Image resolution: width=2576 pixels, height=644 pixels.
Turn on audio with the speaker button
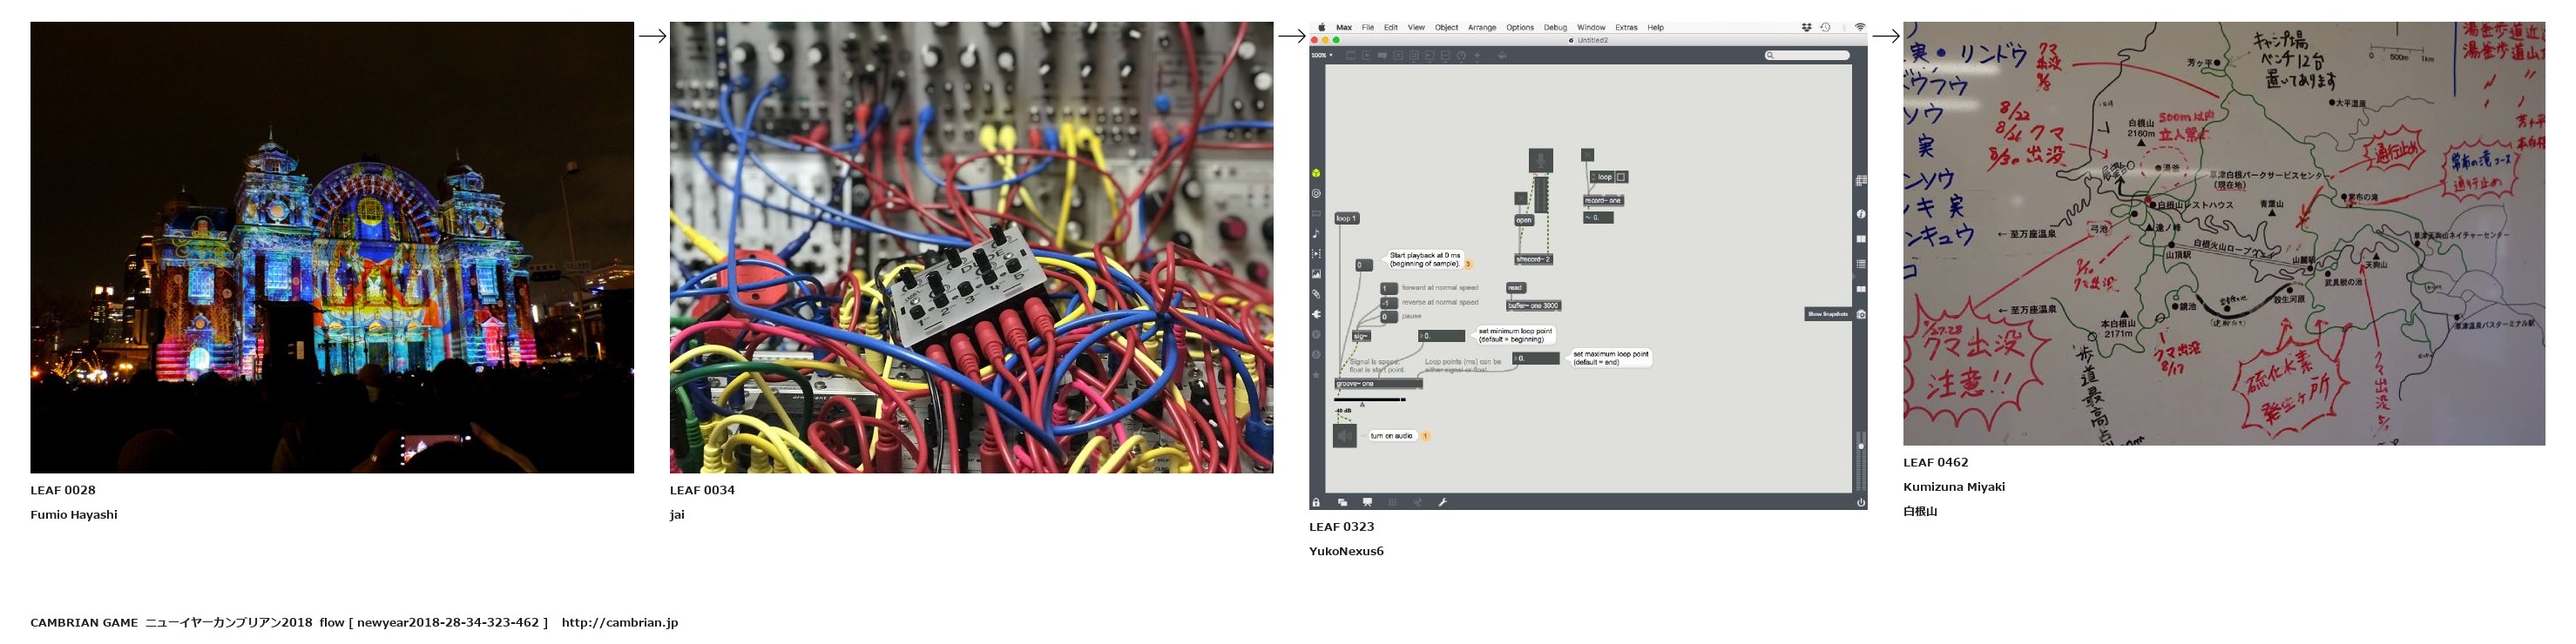coord(1344,436)
